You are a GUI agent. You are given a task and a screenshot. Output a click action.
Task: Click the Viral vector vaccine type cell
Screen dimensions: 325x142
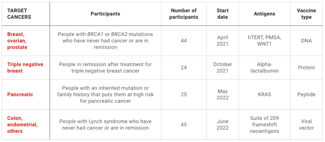tap(306, 125)
